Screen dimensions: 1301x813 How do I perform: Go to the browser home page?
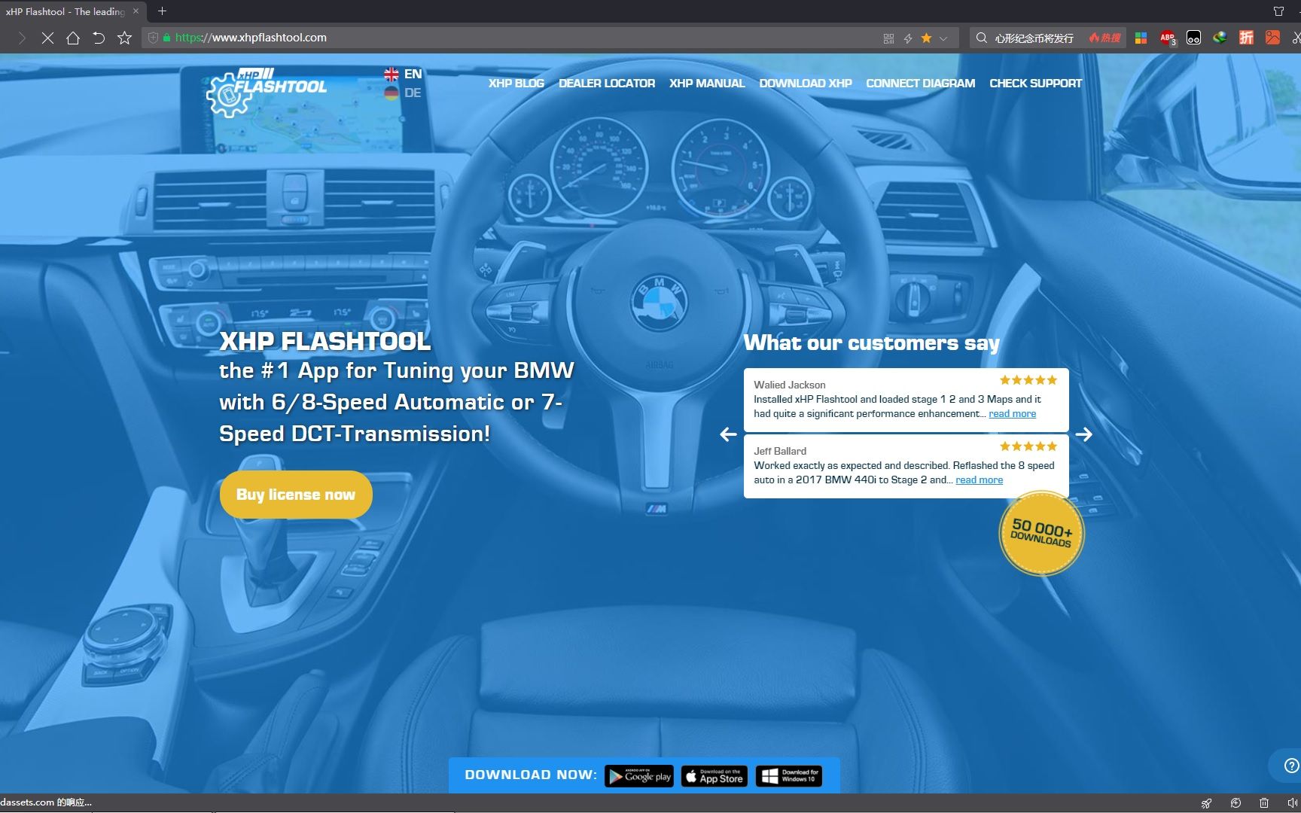tap(73, 38)
